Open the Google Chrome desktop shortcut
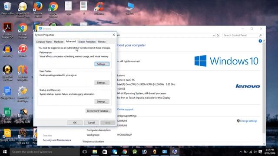Viewport: 278px width, 156px height. (x=53, y=10)
